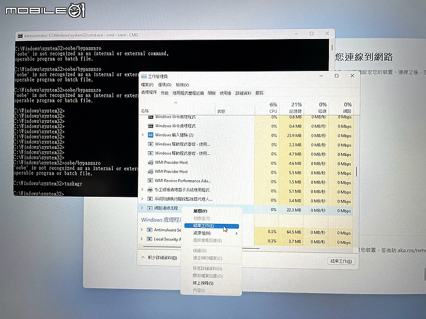Click the 系統防護執行階段監視器代理人 process icon

(x=150, y=199)
